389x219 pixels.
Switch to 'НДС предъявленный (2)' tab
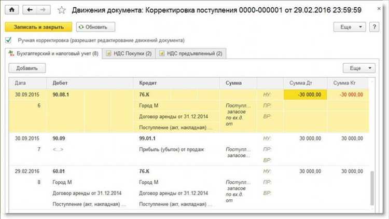pos(191,53)
